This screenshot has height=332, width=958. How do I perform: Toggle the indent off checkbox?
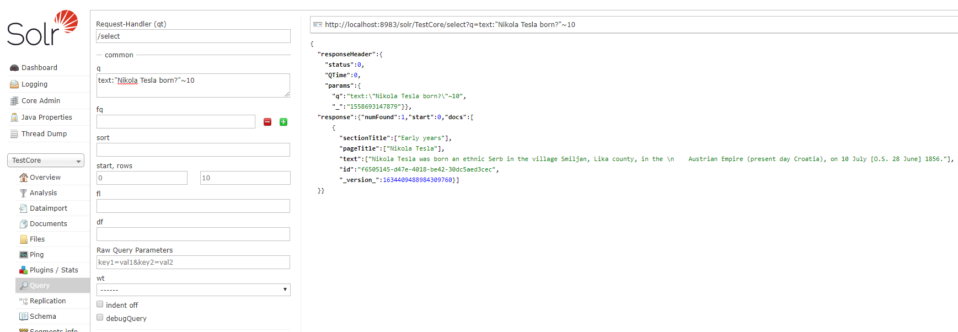point(100,304)
